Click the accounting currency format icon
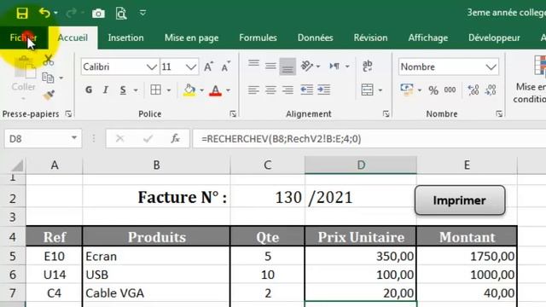This screenshot has height=307, width=546. tap(406, 90)
